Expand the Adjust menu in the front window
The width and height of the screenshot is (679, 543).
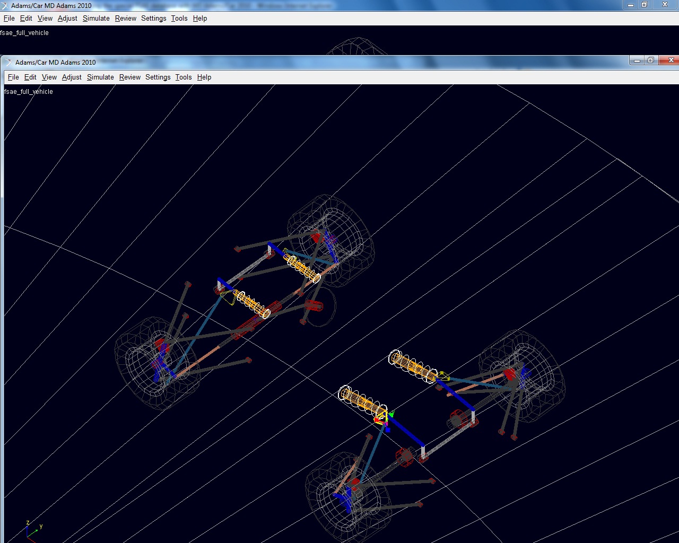[x=72, y=77]
